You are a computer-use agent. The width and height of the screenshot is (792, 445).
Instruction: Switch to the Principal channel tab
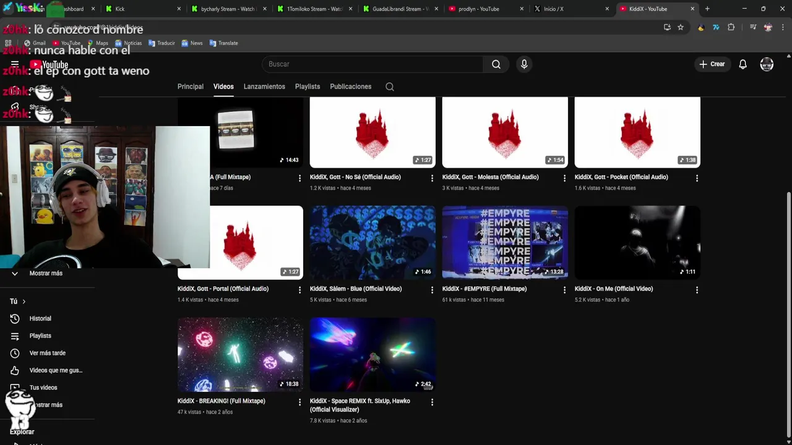tap(191, 87)
